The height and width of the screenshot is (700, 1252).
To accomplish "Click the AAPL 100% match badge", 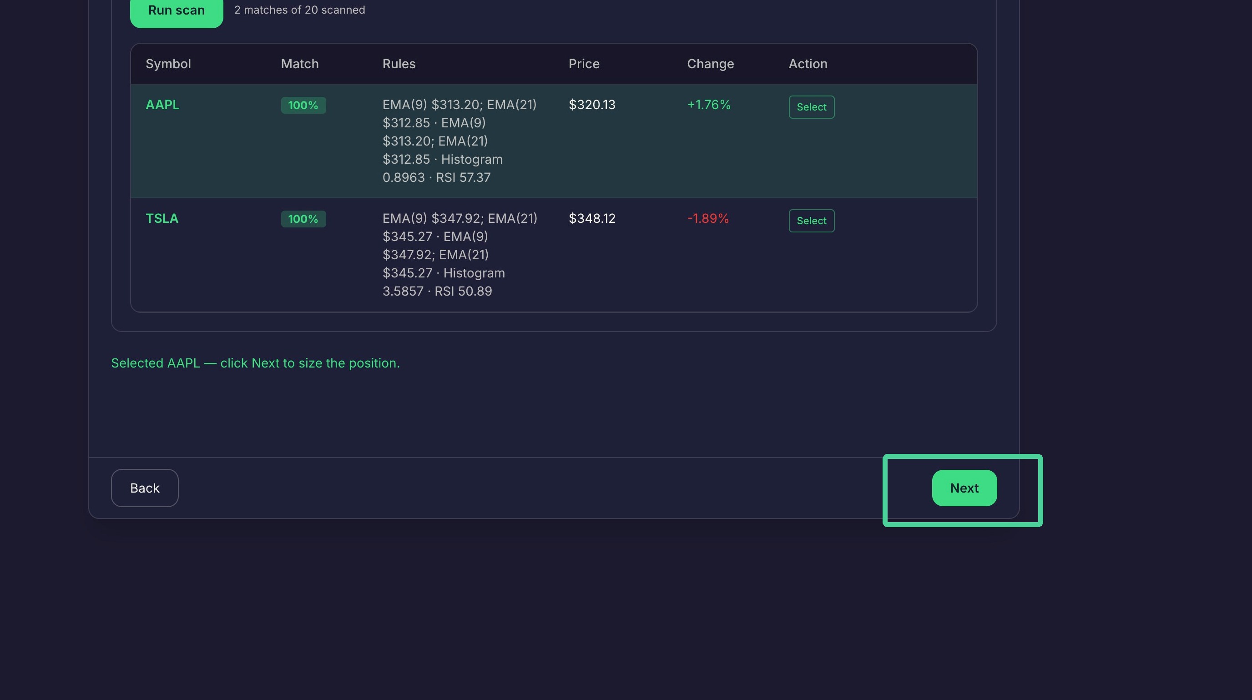I will tap(303, 105).
